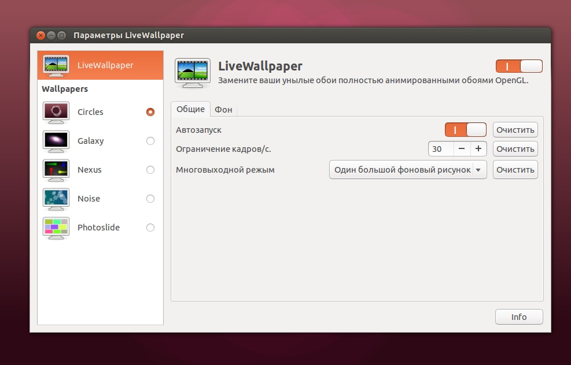Decrease frame limit with minus button
Viewport: 571px width, 365px height.
tap(462, 148)
